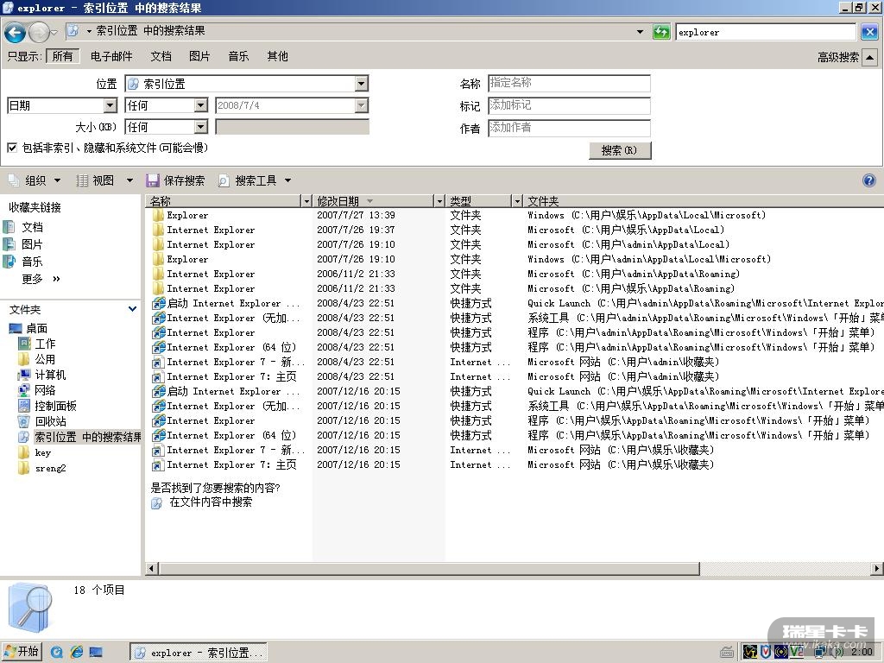Open the 位置 索引位置 dropdown

pyautogui.click(x=362, y=84)
